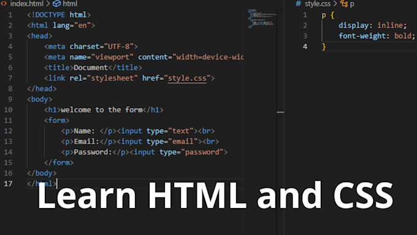Click the p selector on style.css line 1

324,15
